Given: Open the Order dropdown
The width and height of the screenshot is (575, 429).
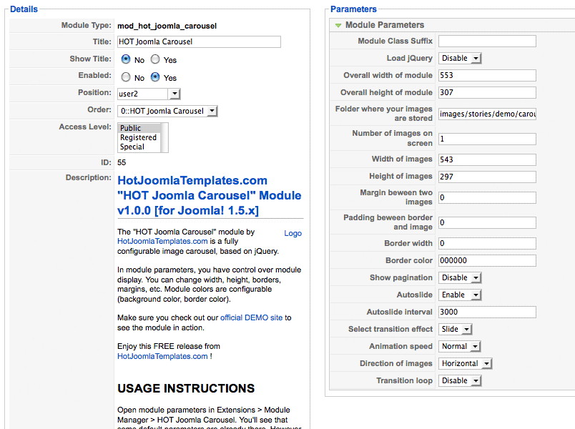Looking at the screenshot, I should tap(167, 111).
